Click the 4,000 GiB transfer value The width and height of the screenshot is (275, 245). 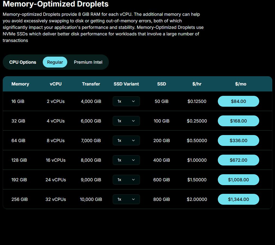(91, 101)
